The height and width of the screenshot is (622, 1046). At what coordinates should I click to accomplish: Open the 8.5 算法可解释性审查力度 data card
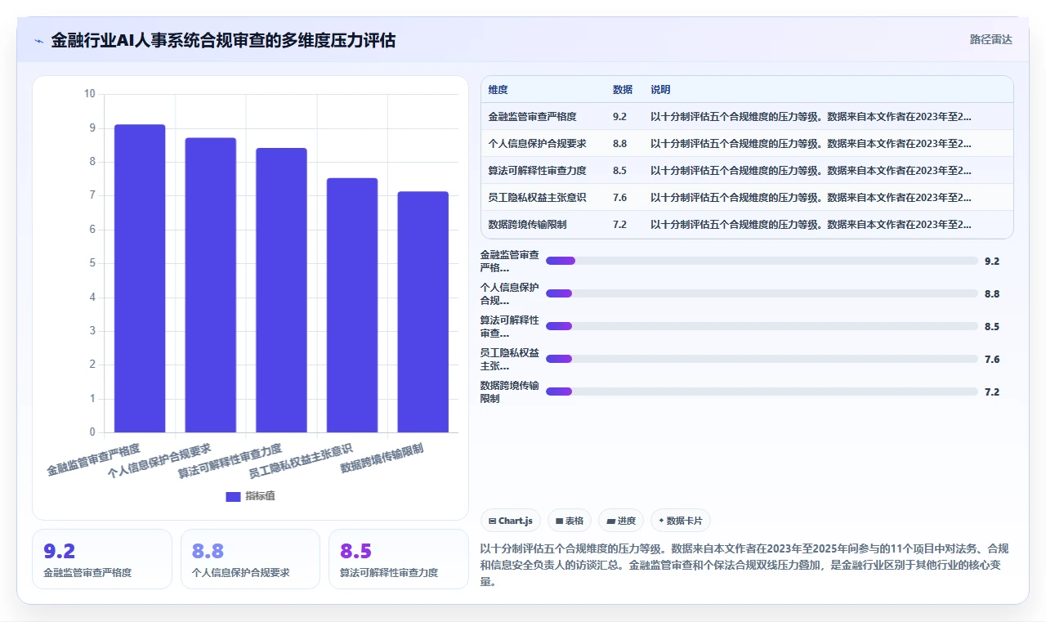click(399, 559)
